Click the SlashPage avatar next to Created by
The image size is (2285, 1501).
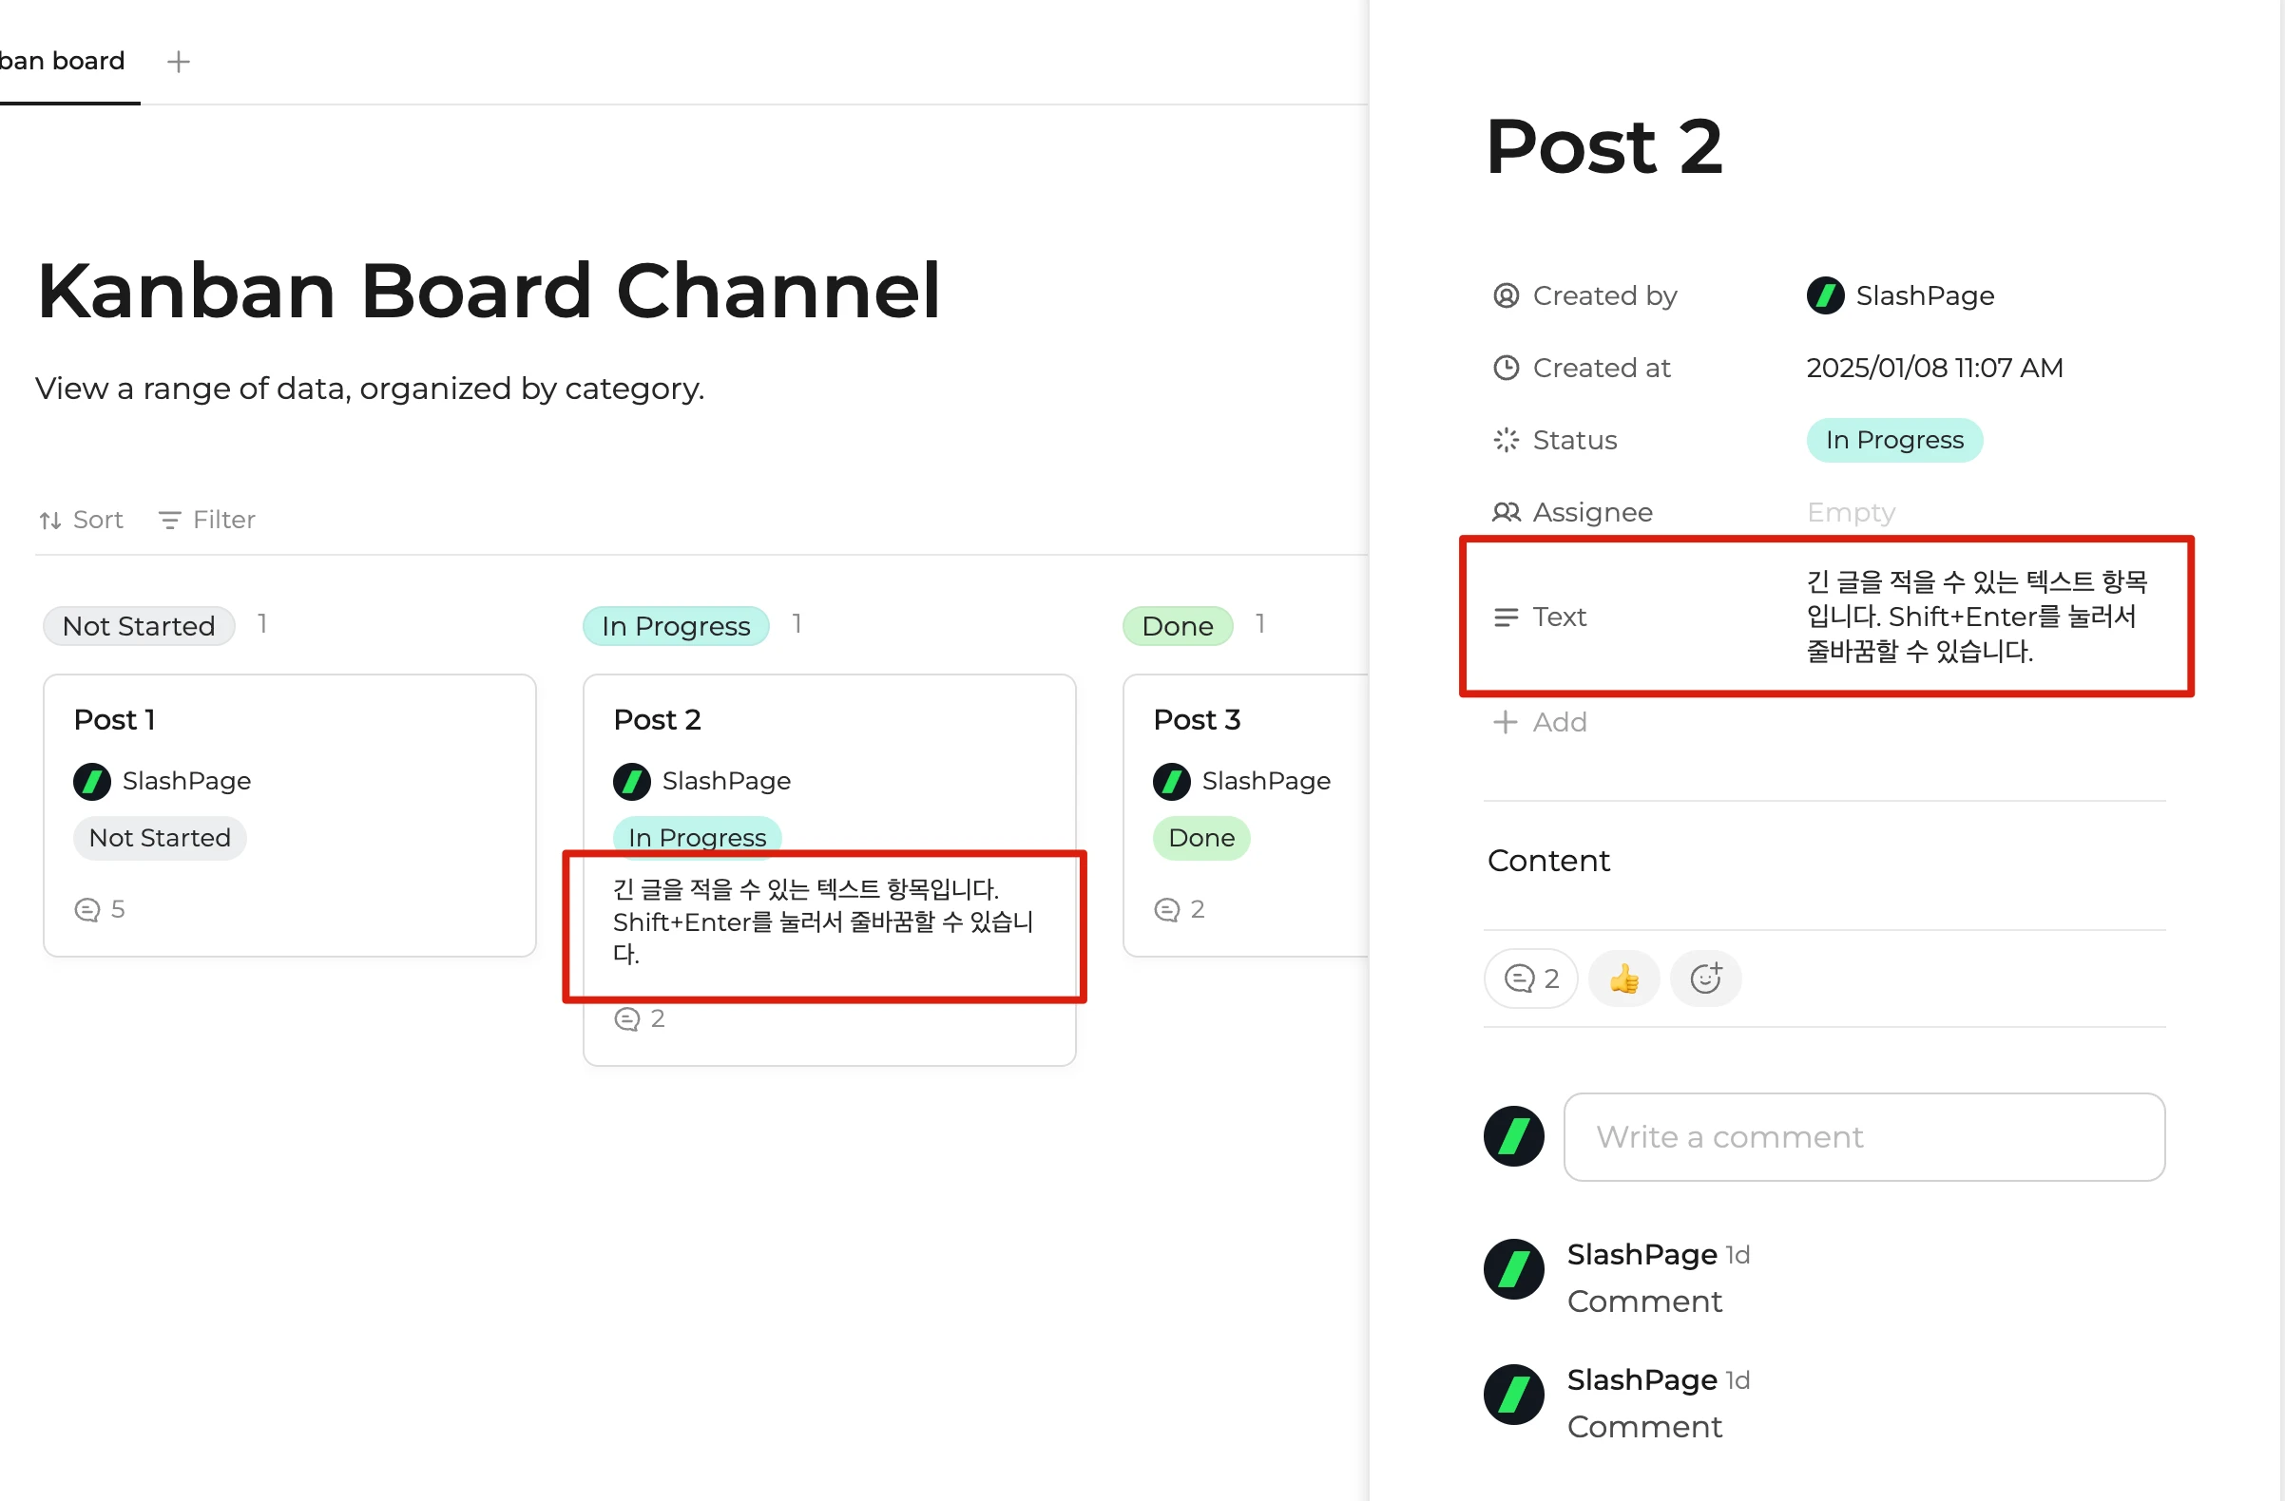point(1825,295)
